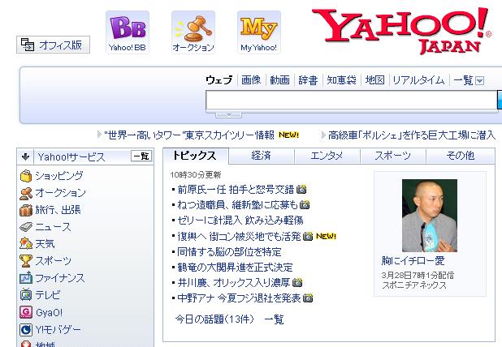This screenshot has height=347, width=502.
Task: Switch to the トピックス news tab
Action: click(x=196, y=156)
